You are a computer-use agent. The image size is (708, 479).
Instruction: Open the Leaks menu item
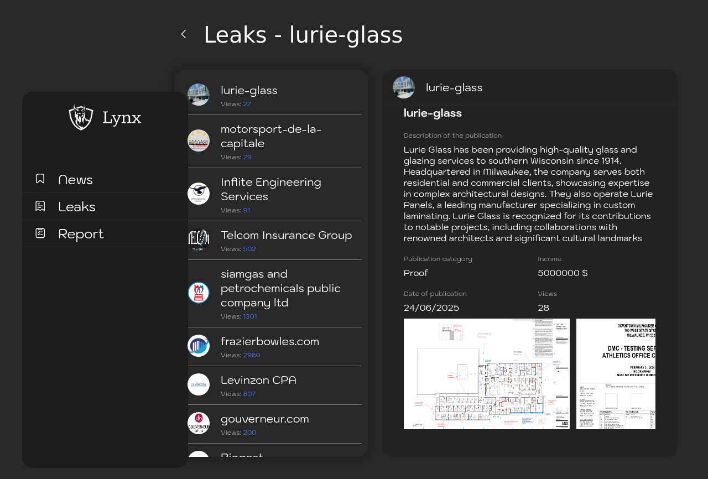(x=105, y=206)
